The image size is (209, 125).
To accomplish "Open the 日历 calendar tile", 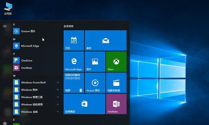I will 74,40.
